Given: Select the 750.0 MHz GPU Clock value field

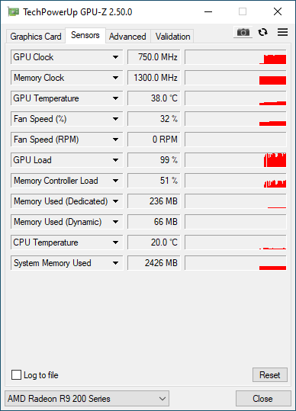Looking at the screenshot, I should point(154,57).
